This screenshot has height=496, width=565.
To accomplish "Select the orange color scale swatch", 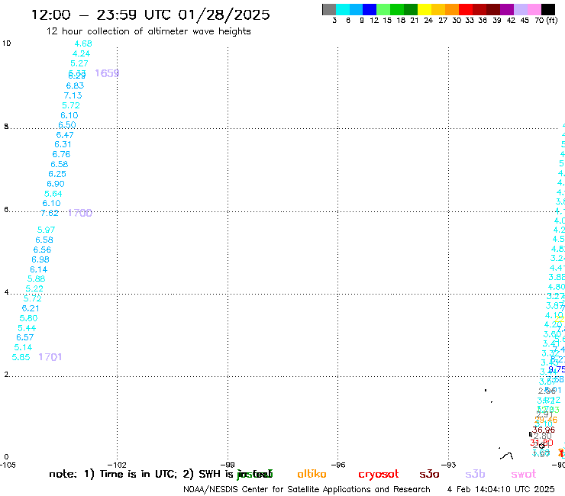I will point(452,9).
